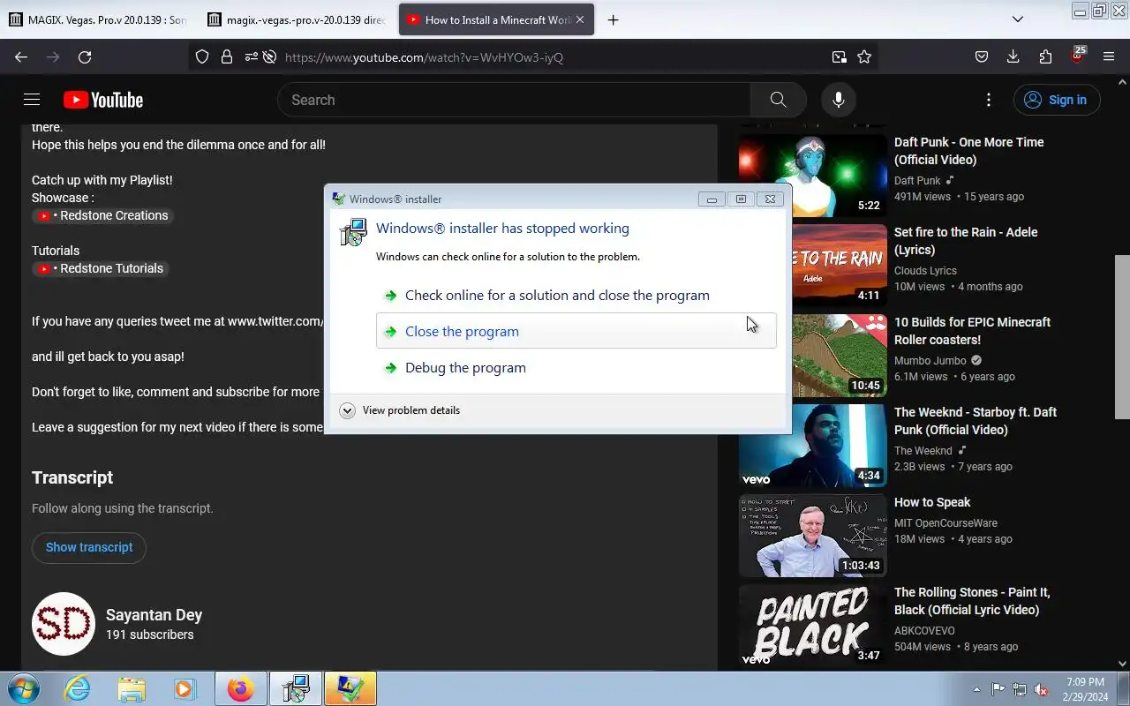Focus the YouTube Search field
This screenshot has width=1130, height=706.
point(514,100)
